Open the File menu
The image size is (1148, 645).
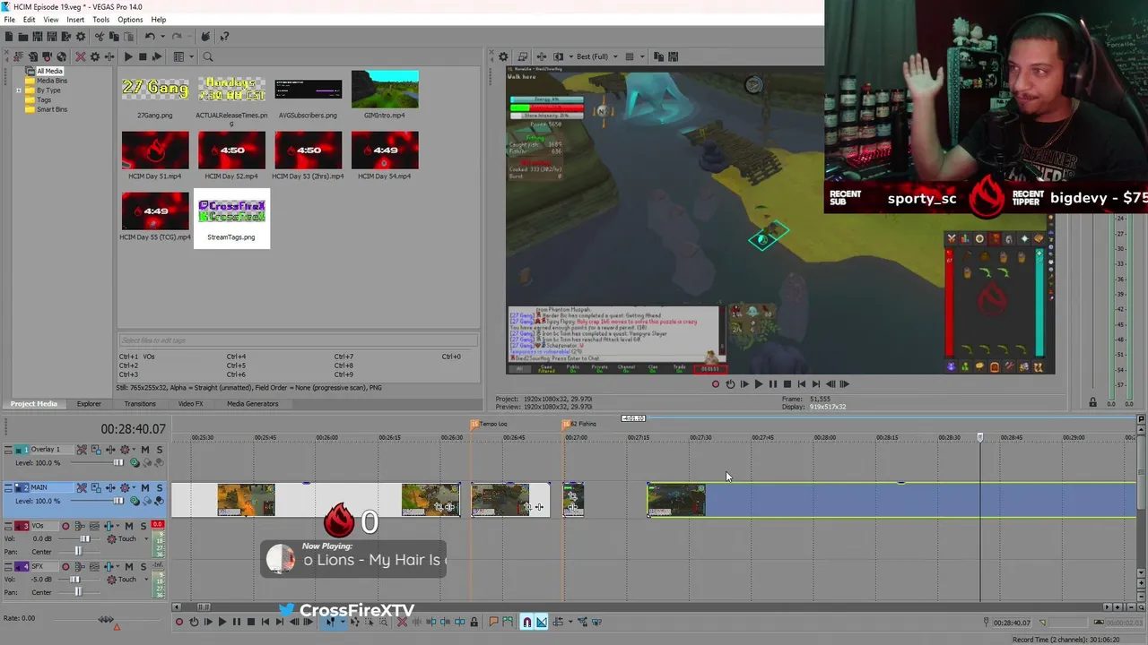click(9, 20)
